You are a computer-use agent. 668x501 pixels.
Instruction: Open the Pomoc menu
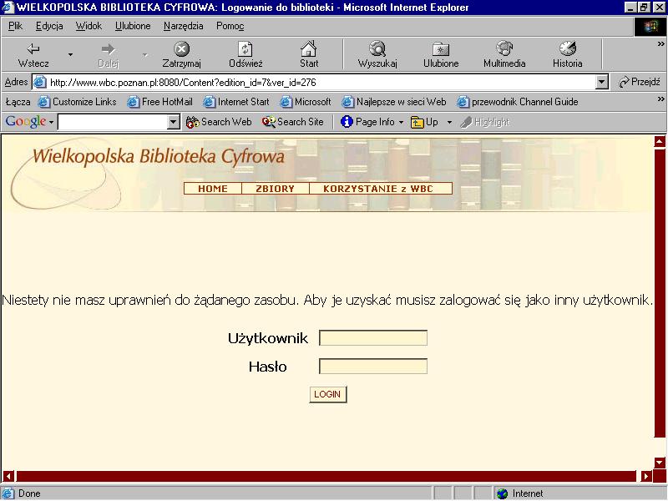[x=230, y=26]
